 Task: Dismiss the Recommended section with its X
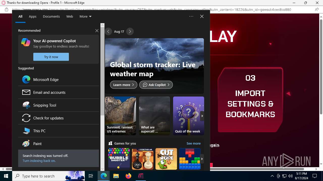[x=97, y=31]
